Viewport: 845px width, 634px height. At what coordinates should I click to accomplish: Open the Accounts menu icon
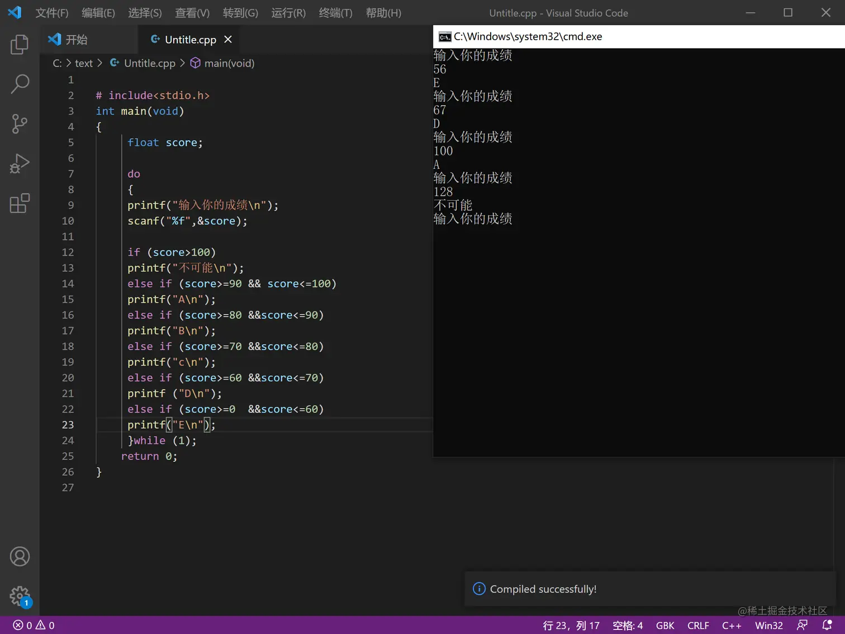click(x=20, y=556)
